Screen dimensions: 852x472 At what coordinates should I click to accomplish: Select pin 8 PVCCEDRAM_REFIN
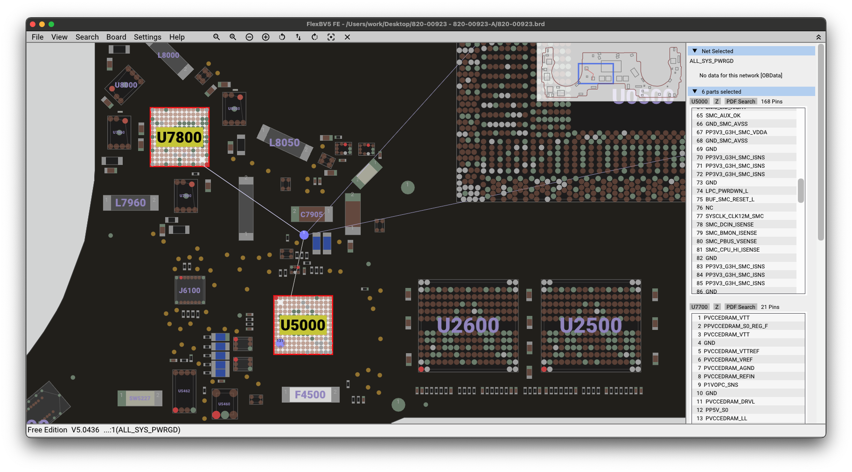748,376
